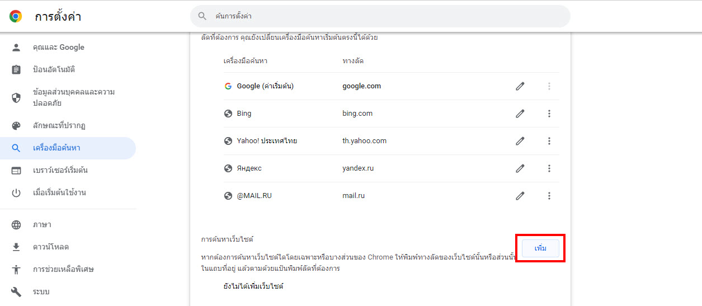Edit the Яндекс search engine entry
The image size is (702, 306).
(520, 168)
